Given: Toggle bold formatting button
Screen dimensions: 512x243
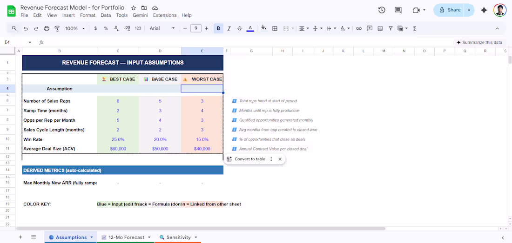Looking at the screenshot, I should 218,28.
